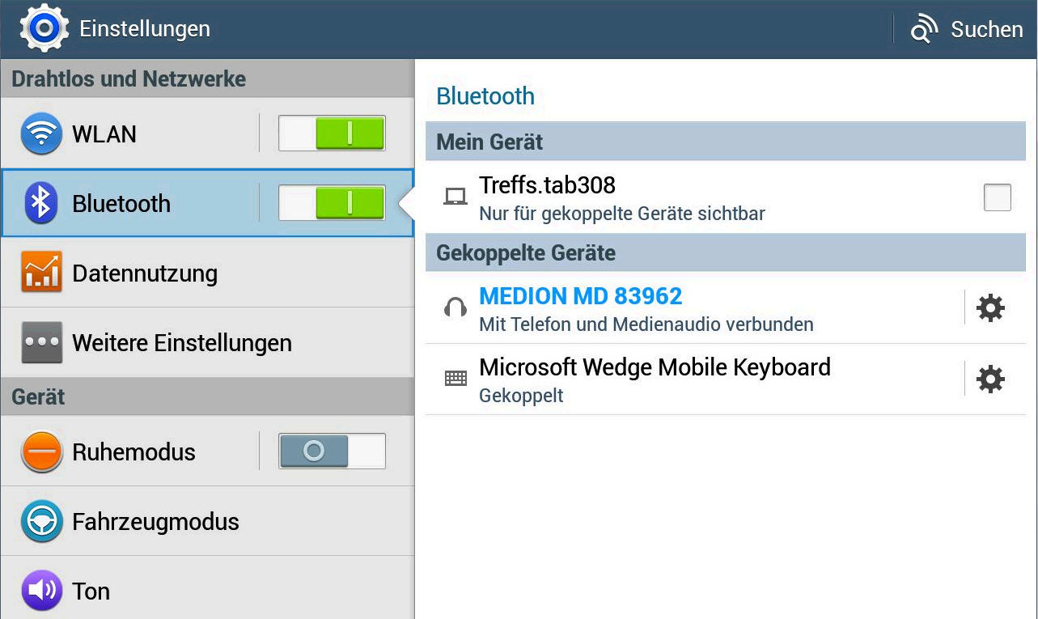
Task: Click the purple Ton speaker icon
Action: pyautogui.click(x=41, y=591)
